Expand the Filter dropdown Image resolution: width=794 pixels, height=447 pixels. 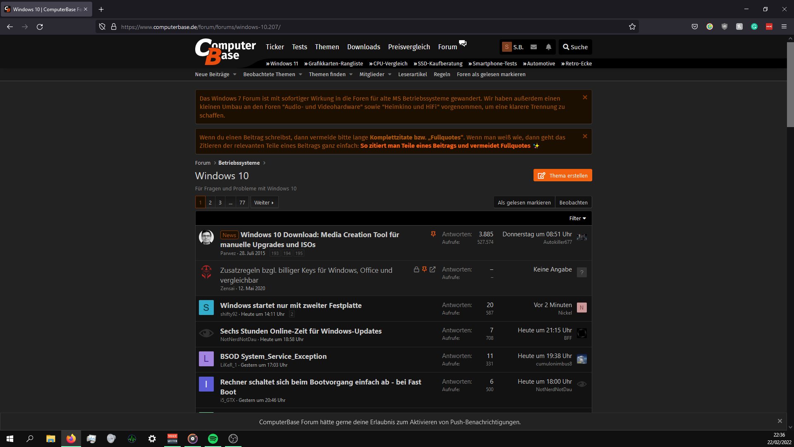tap(577, 218)
